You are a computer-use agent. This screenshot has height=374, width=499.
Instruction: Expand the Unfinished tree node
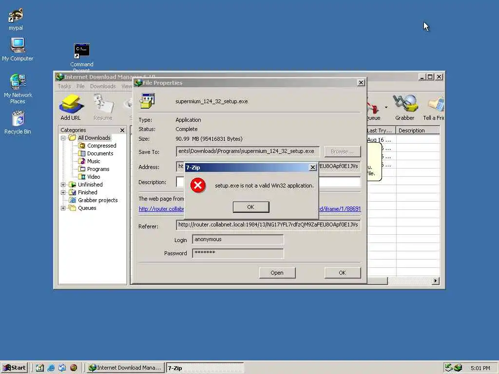pos(63,185)
